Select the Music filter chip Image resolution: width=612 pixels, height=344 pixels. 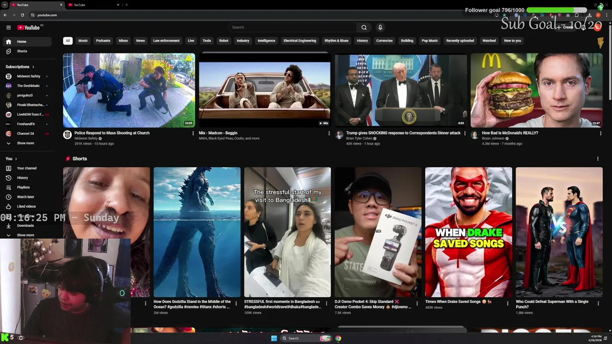click(x=83, y=41)
